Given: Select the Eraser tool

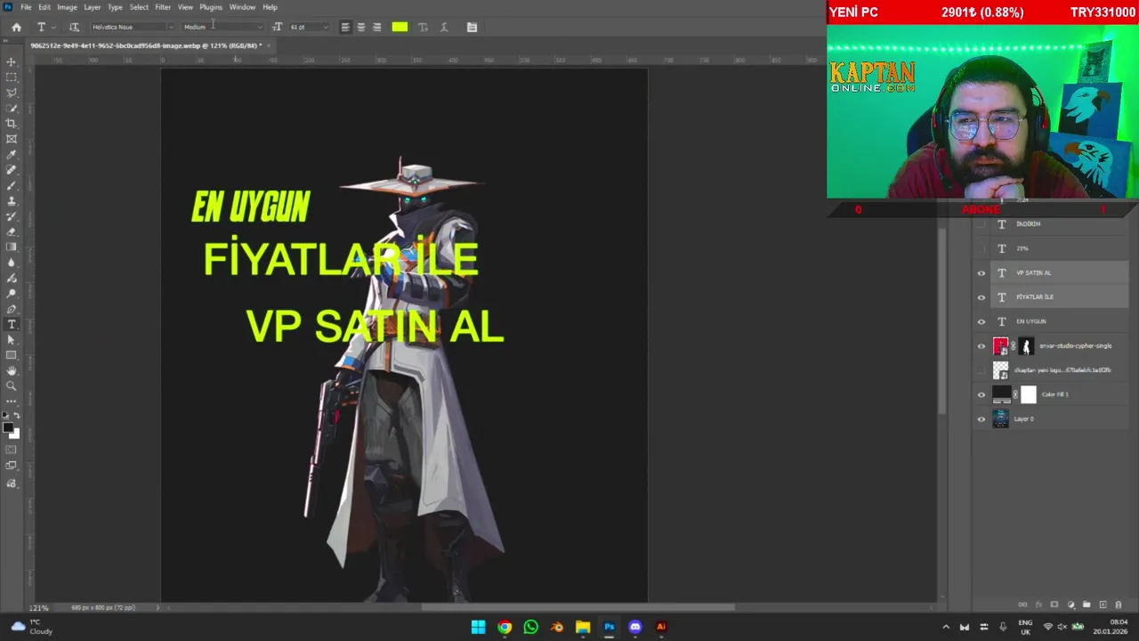Looking at the screenshot, I should coord(12,232).
